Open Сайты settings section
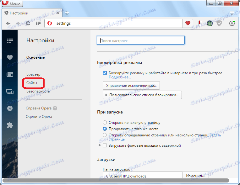The image size is (240, 185). point(32,83)
